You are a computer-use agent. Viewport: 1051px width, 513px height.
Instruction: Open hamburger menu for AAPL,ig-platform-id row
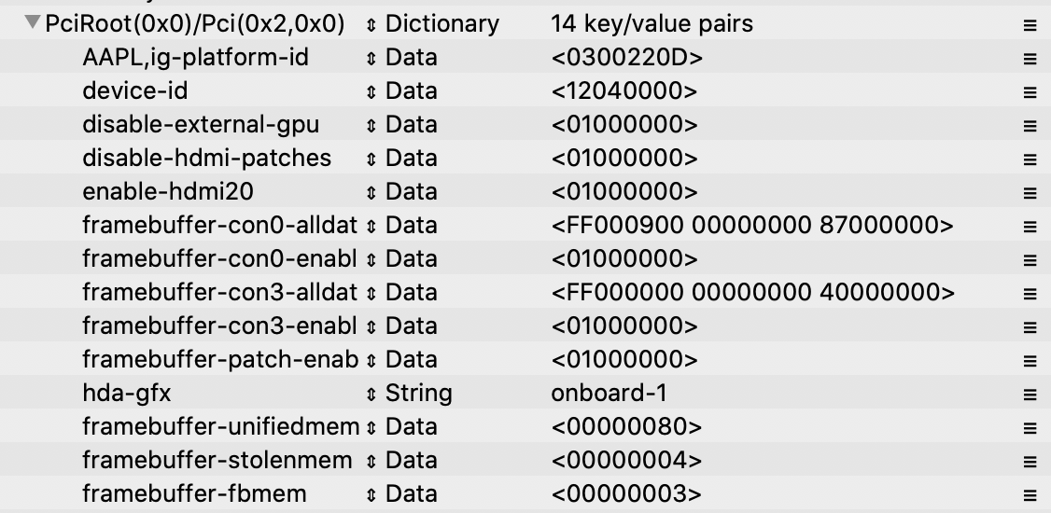(1030, 58)
